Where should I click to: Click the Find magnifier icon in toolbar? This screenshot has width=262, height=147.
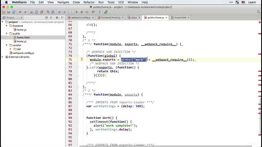tap(48, 12)
